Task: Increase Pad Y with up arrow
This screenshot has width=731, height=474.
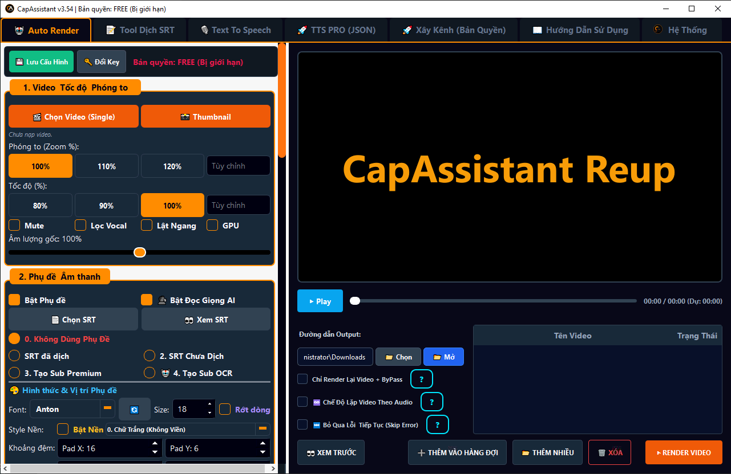Action: click(263, 444)
